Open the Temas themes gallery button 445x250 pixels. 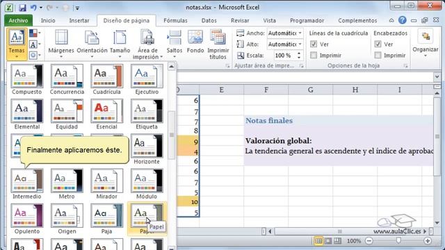coord(17,44)
